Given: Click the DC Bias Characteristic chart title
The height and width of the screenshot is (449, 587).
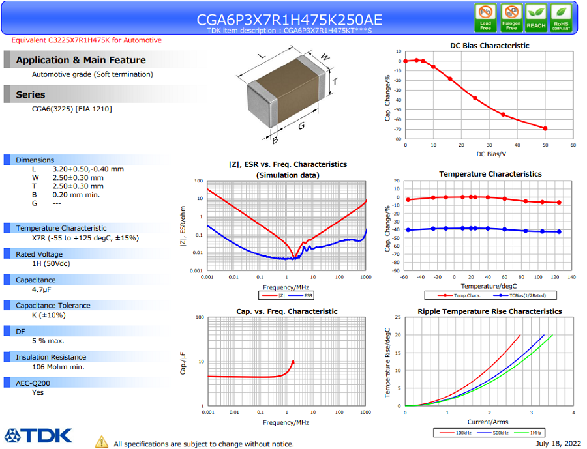Looking at the screenshot, I should point(489,46).
